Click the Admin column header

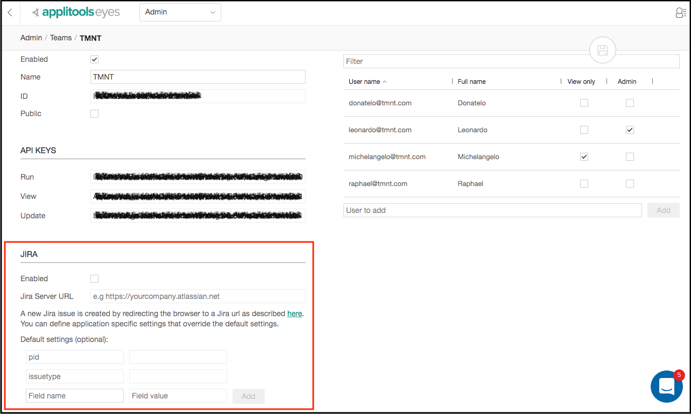pos(627,82)
